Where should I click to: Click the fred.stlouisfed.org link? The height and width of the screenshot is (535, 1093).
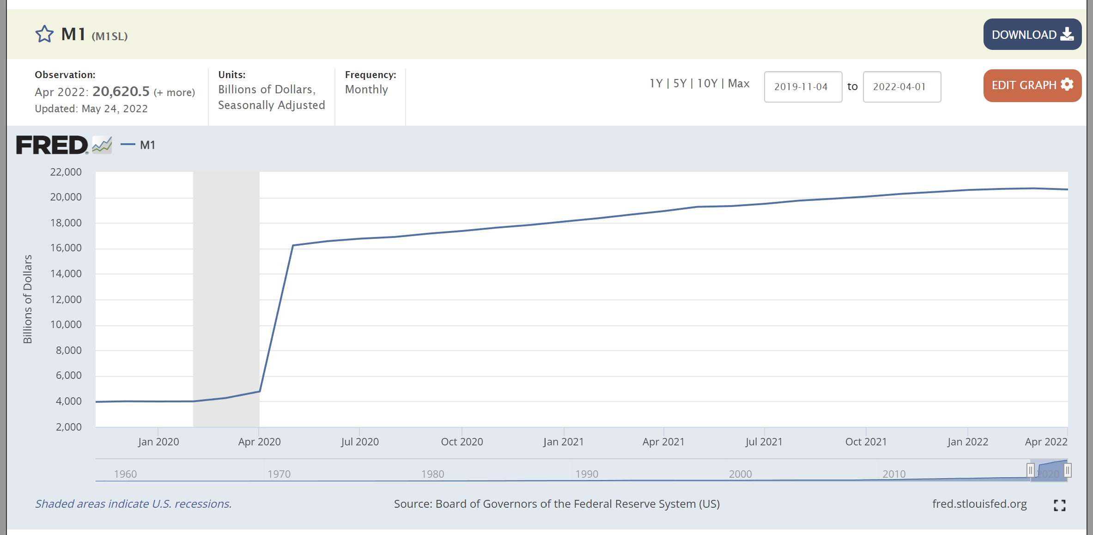coord(979,504)
